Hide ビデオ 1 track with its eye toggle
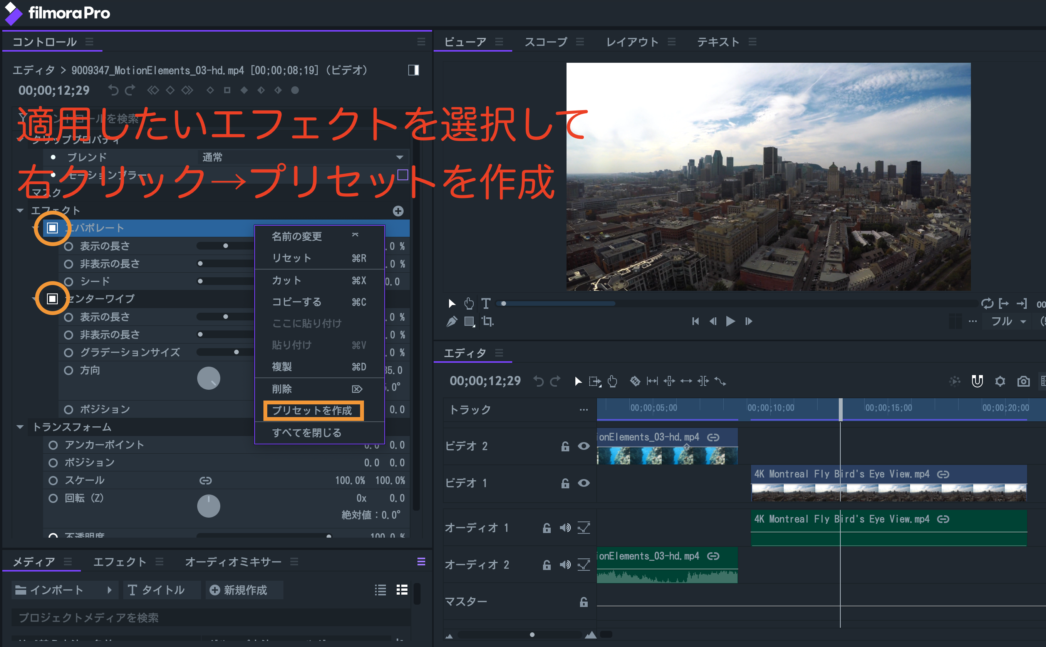Image resolution: width=1046 pixels, height=647 pixels. pyautogui.click(x=583, y=483)
